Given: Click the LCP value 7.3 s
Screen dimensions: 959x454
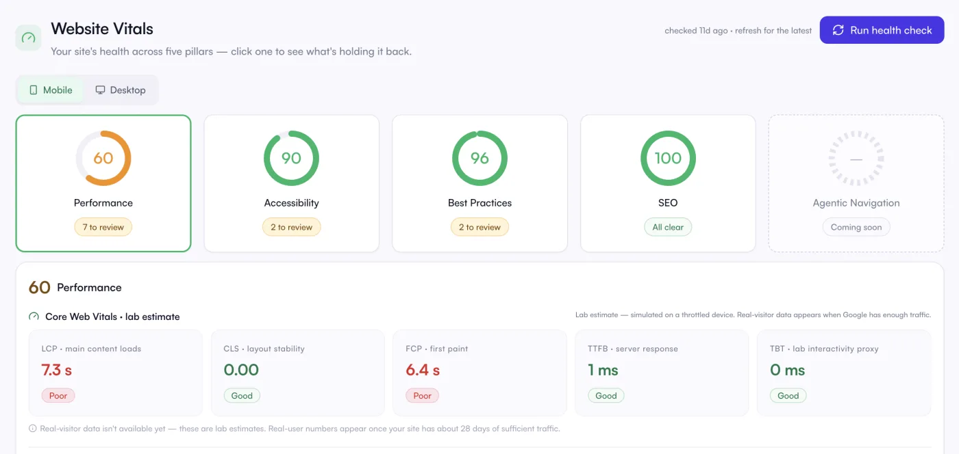Looking at the screenshot, I should tap(57, 370).
